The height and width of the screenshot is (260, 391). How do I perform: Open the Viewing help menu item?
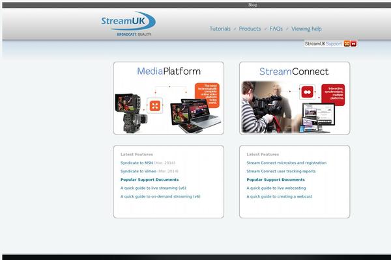click(x=306, y=29)
